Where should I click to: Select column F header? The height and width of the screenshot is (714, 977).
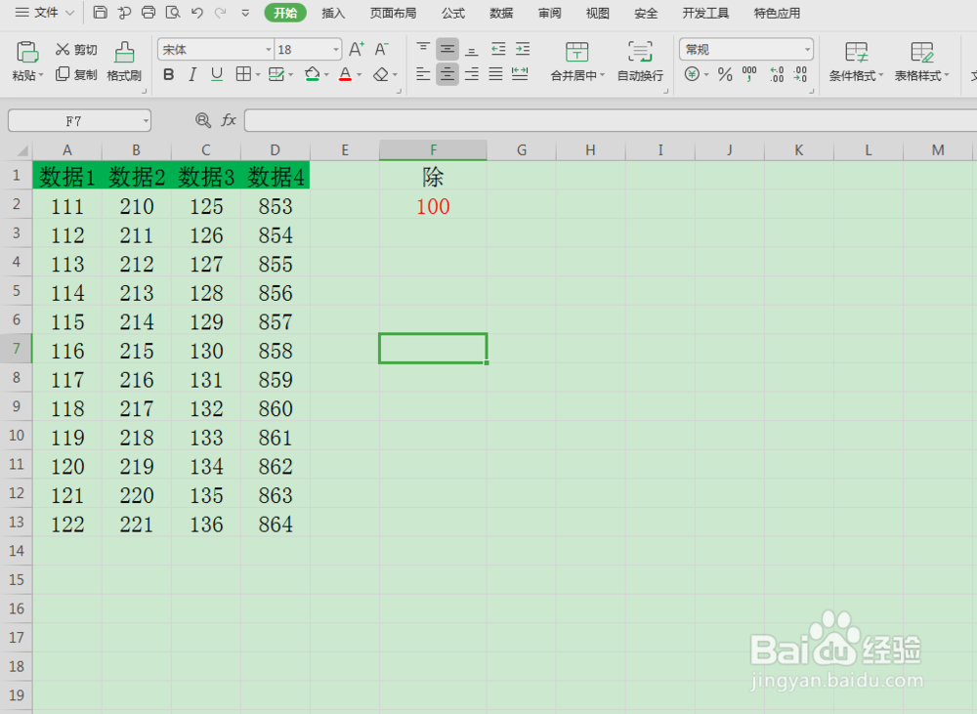[x=433, y=149]
